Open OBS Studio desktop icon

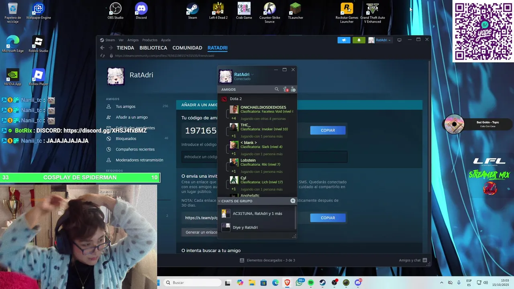(116, 11)
